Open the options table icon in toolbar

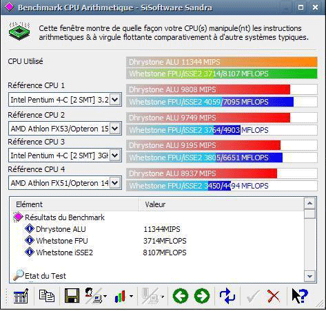click(x=21, y=296)
